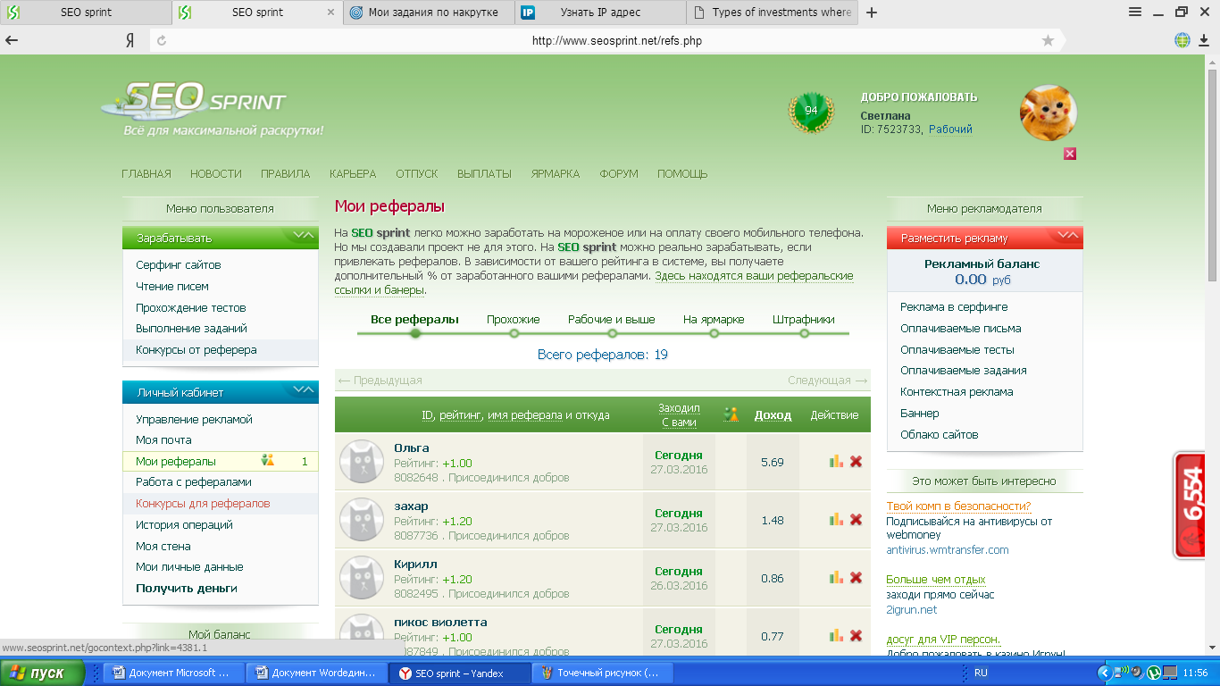Switch to the "Types of investments where" tab
The image size is (1220, 686).
[x=772, y=13]
